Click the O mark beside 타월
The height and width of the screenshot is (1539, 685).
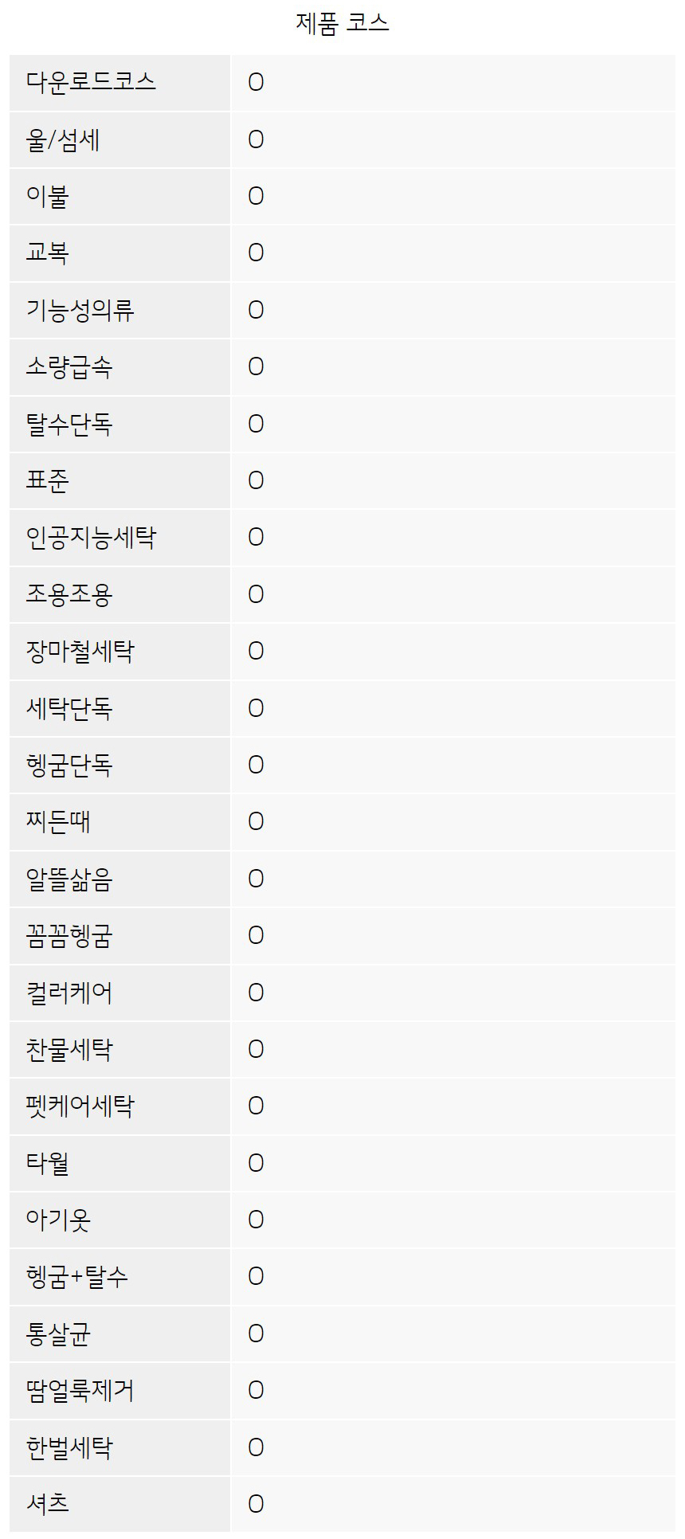[x=256, y=1163]
